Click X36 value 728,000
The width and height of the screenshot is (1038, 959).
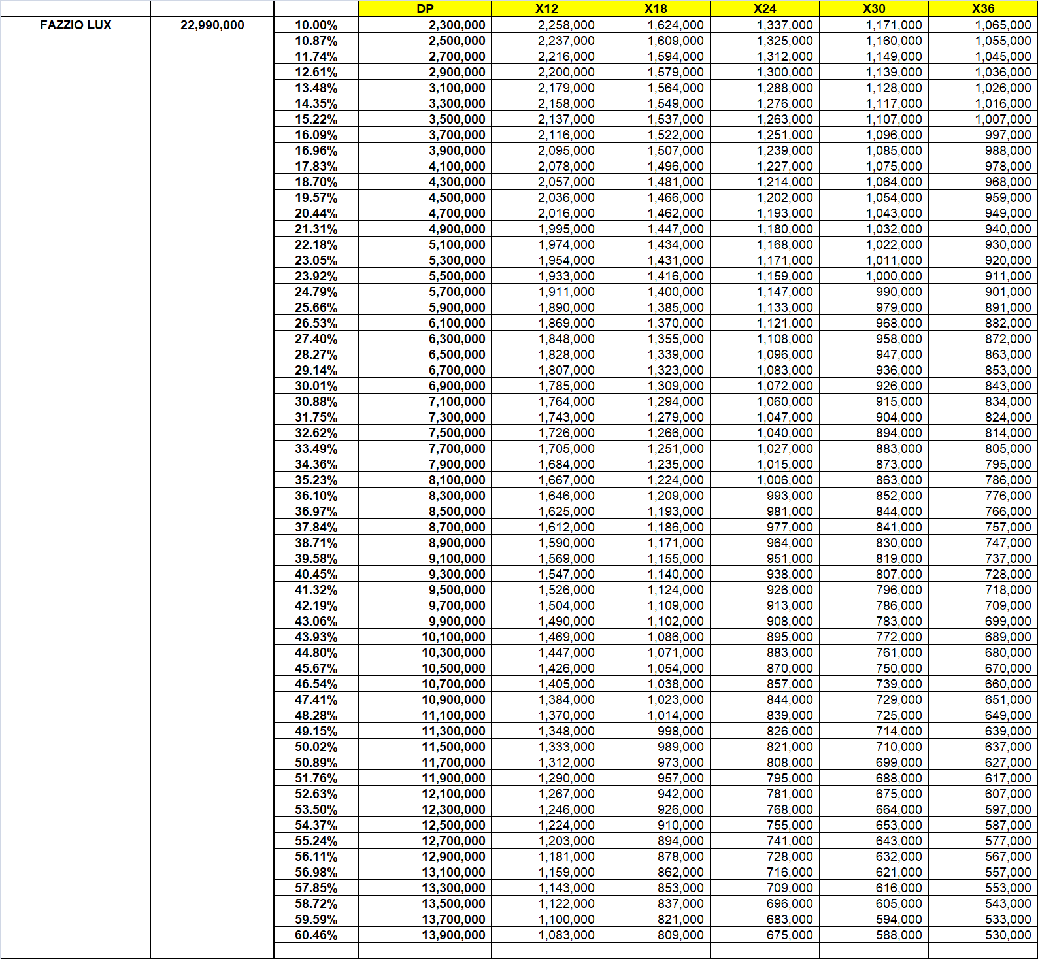(x=983, y=574)
